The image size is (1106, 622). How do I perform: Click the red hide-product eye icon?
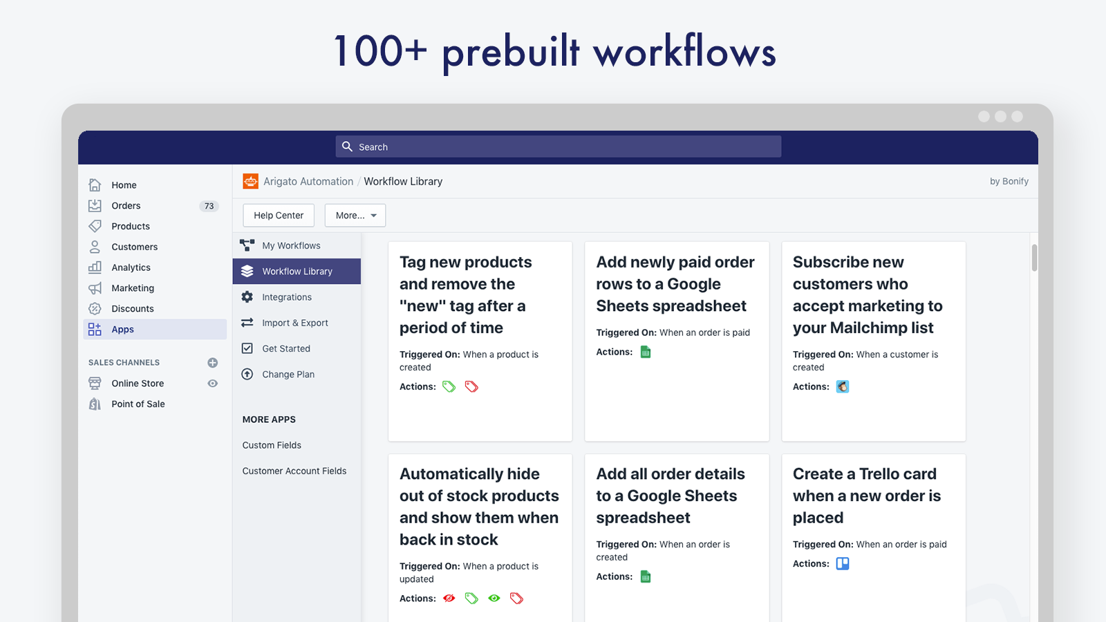[449, 598]
